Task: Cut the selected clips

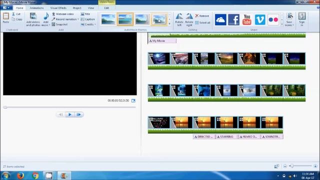Action: coord(16,14)
